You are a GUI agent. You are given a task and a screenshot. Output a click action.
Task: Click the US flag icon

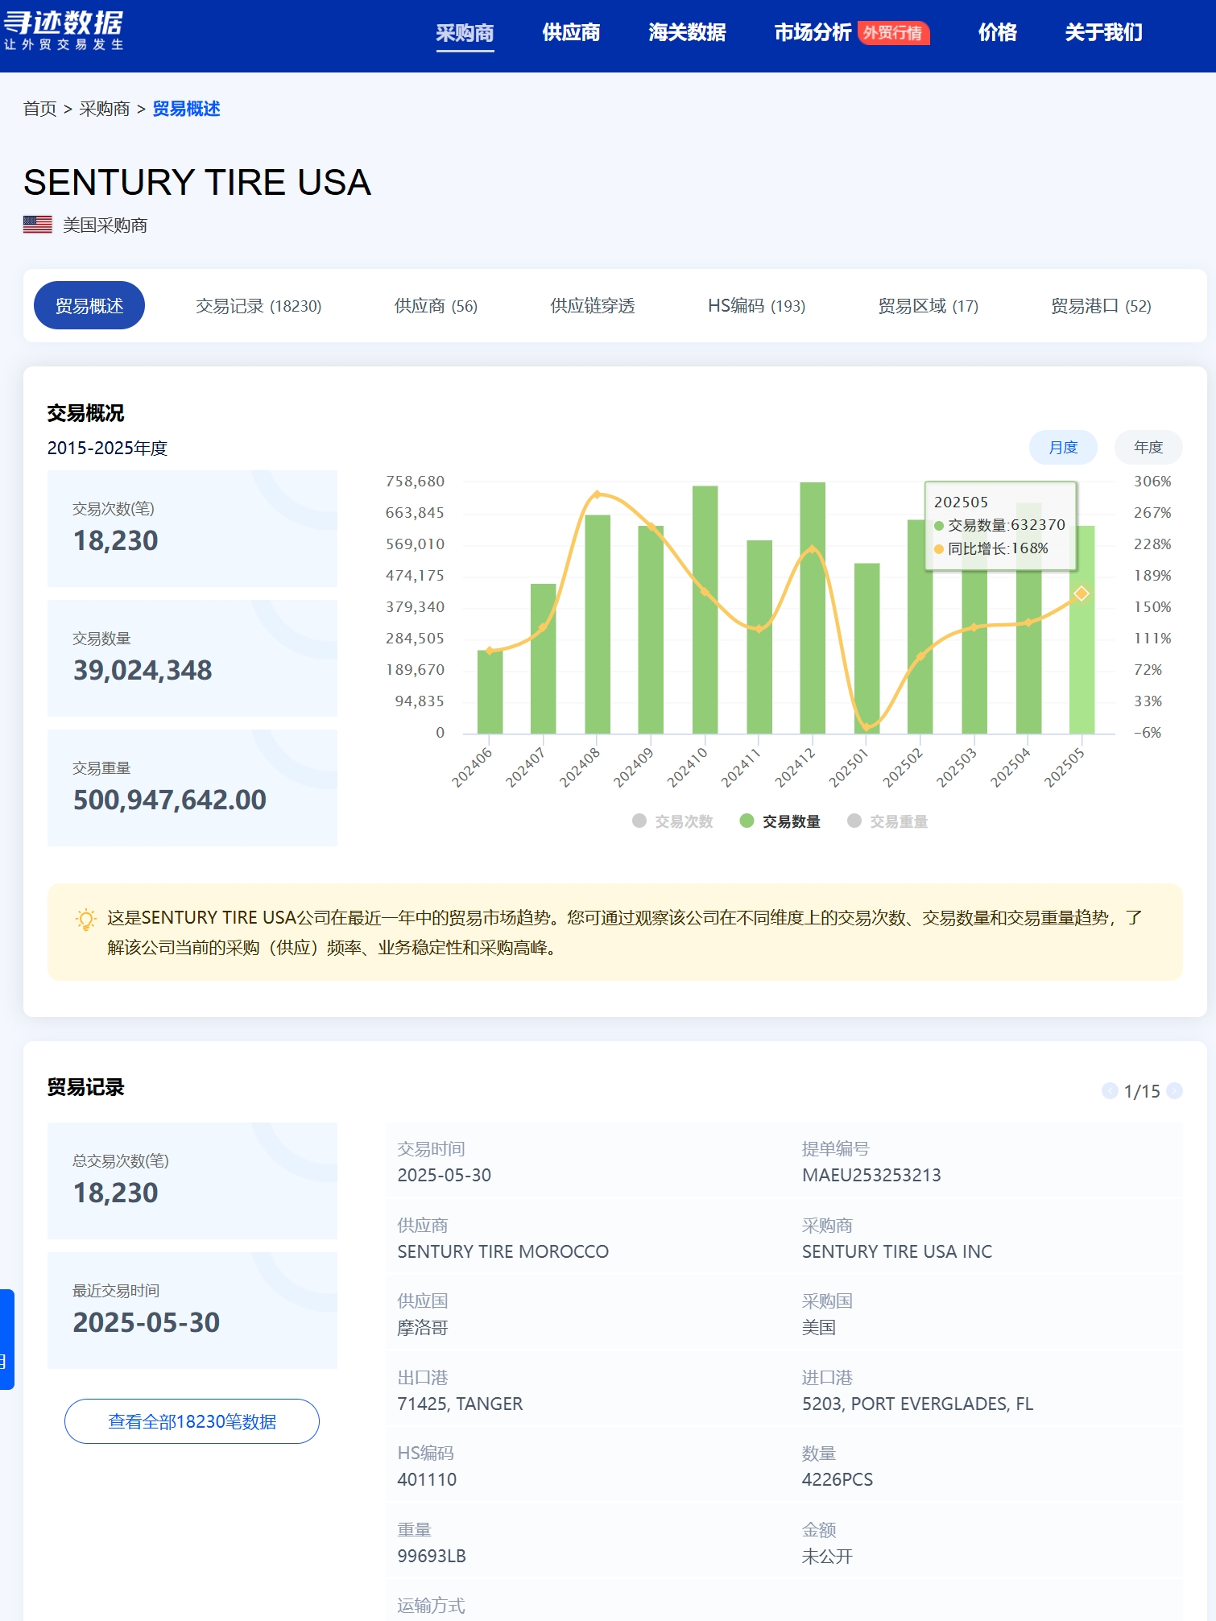[x=38, y=225]
